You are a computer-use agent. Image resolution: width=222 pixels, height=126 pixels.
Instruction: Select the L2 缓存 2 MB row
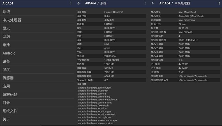pos(186,72)
